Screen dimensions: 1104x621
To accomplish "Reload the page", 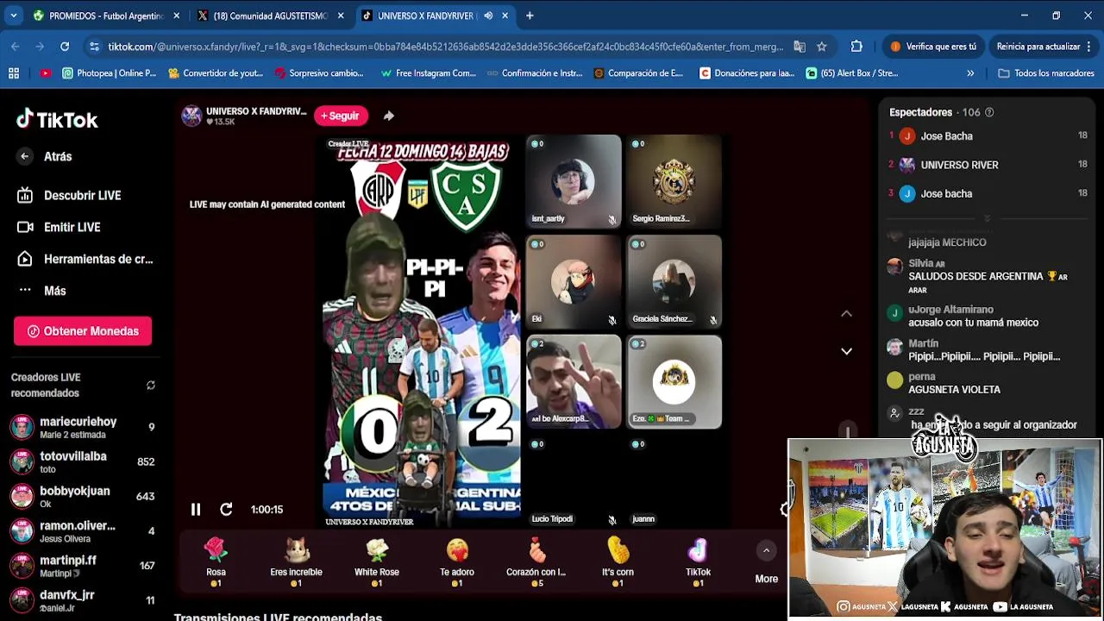I will click(65, 47).
